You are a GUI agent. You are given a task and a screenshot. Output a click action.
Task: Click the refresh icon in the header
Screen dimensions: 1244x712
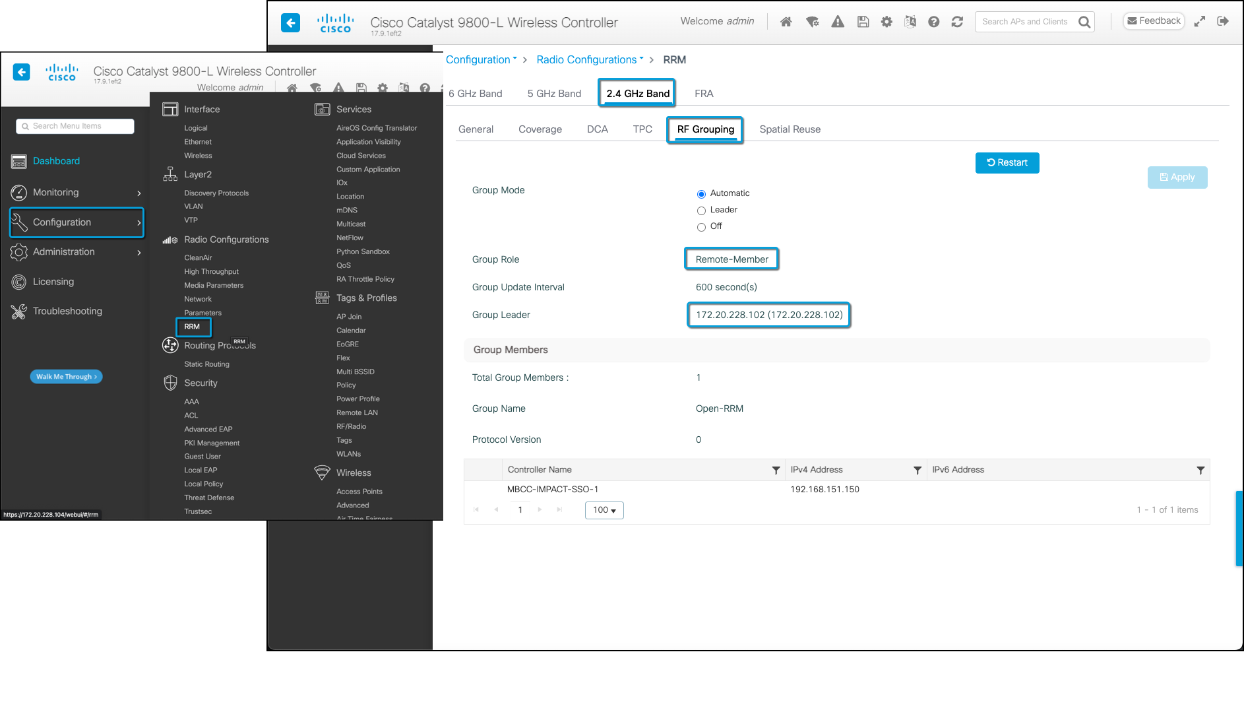957,21
